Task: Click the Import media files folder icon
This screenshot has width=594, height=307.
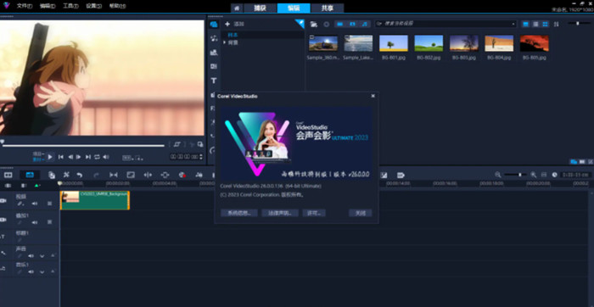Action: pyautogui.click(x=314, y=24)
